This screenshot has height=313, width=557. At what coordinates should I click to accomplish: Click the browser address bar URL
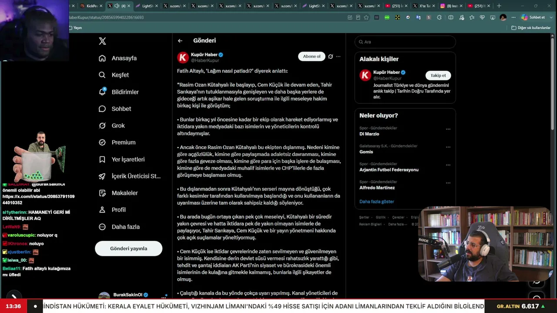pyautogui.click(x=107, y=17)
